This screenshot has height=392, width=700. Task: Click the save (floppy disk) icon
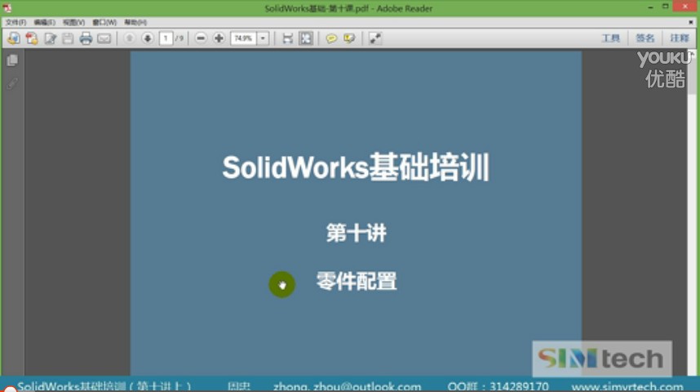[68, 38]
